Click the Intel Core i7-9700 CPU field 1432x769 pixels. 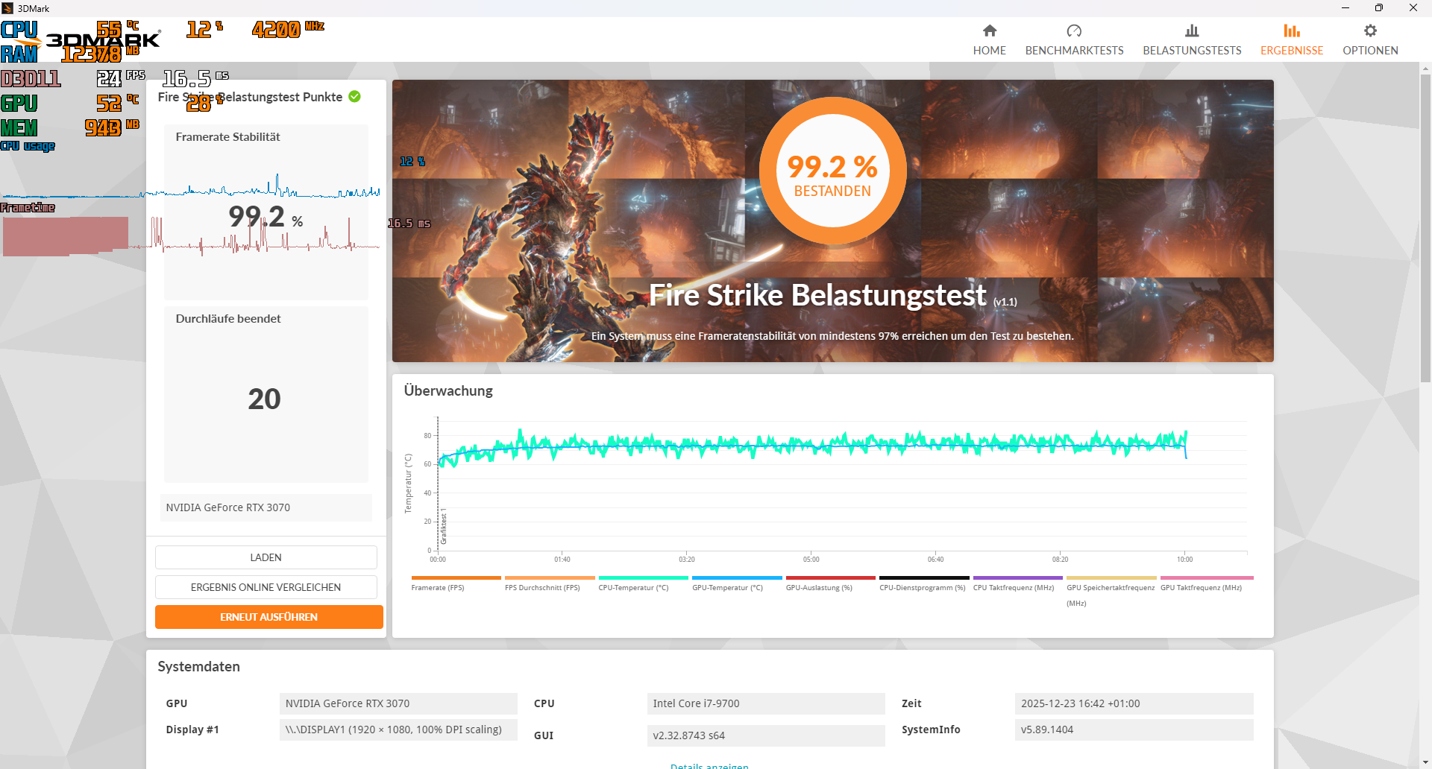[x=766, y=703]
